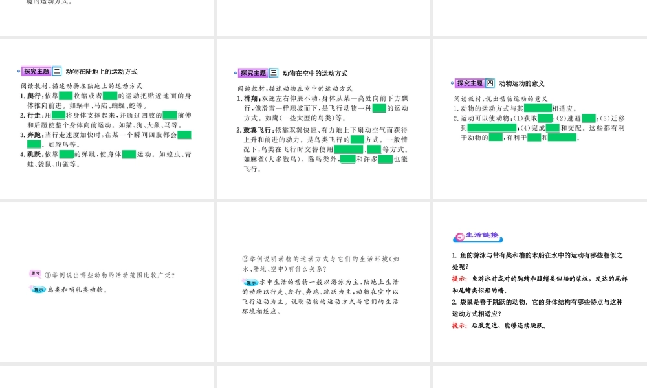Click the heading text 动物在空中的运动方式
Image resolution: width=647 pixels, height=388 pixels.
tap(315, 73)
